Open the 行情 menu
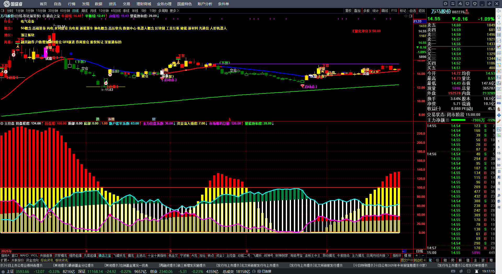This screenshot has height=274, width=502. [72, 4]
